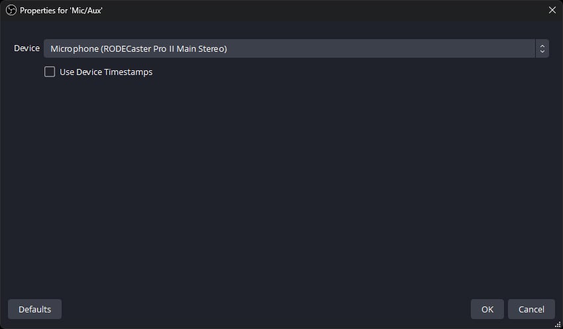The width and height of the screenshot is (563, 329).
Task: Close the Properties for 'Mic/Aux' window
Action: click(552, 10)
